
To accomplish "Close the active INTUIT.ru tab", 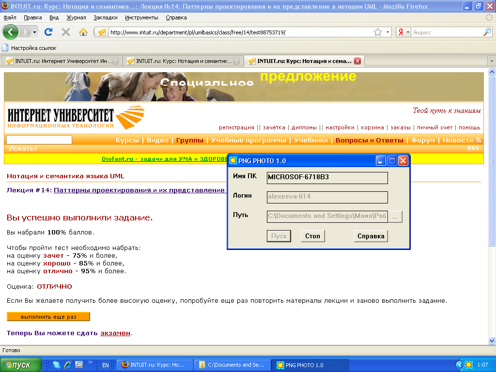I will pos(357,61).
